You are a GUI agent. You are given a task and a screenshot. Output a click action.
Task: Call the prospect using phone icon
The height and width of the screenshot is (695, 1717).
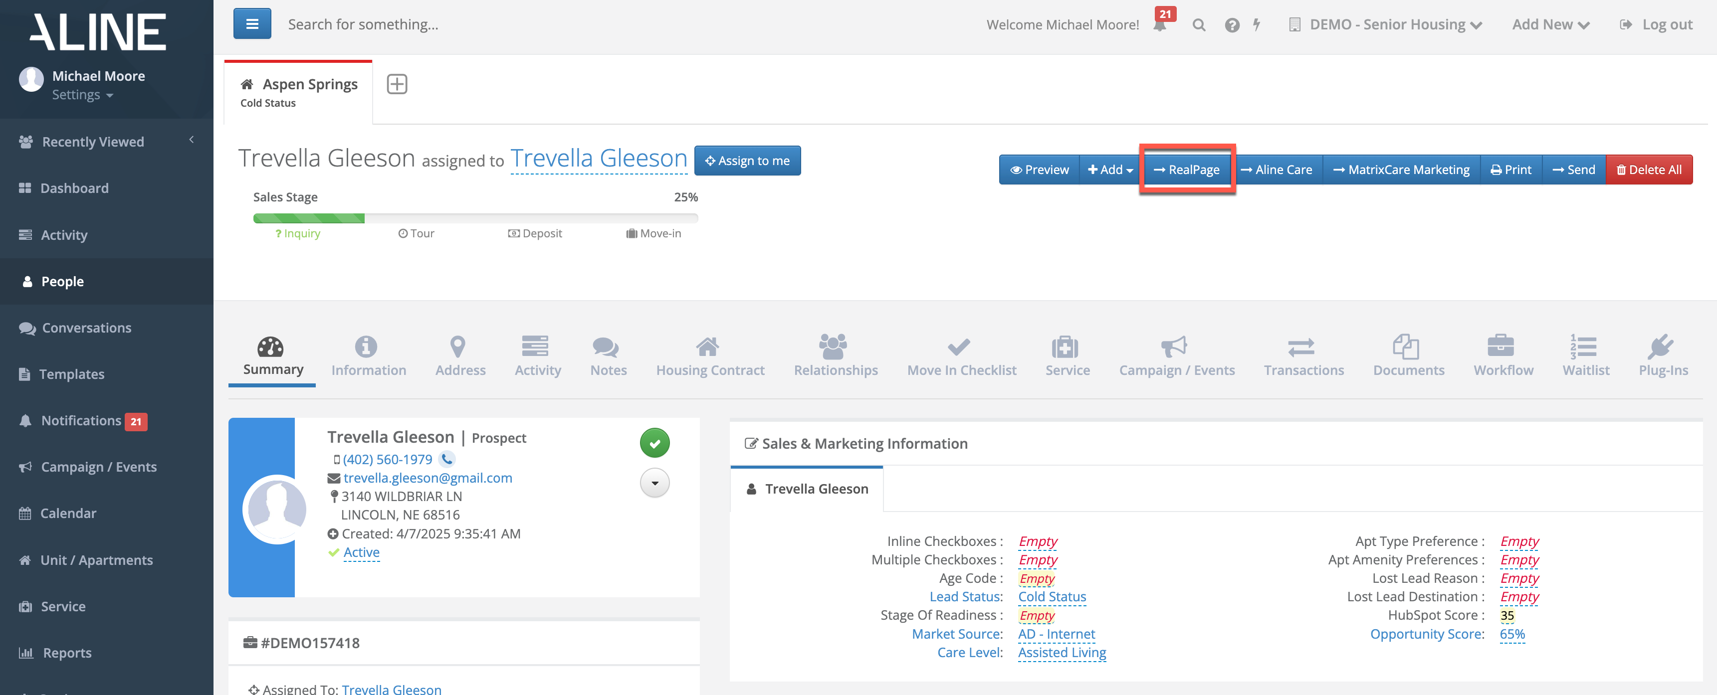[x=447, y=459]
